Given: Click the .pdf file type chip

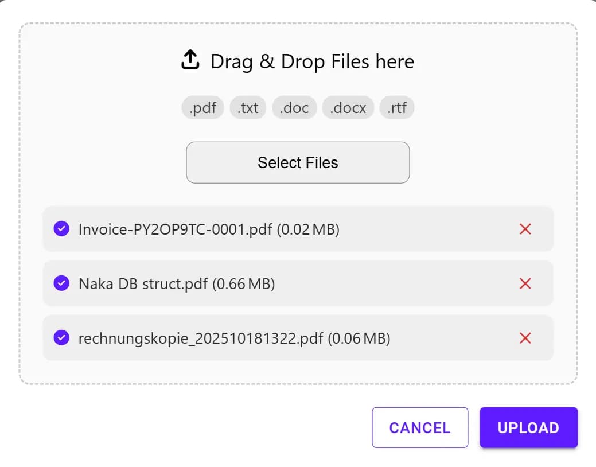Looking at the screenshot, I should tap(202, 107).
